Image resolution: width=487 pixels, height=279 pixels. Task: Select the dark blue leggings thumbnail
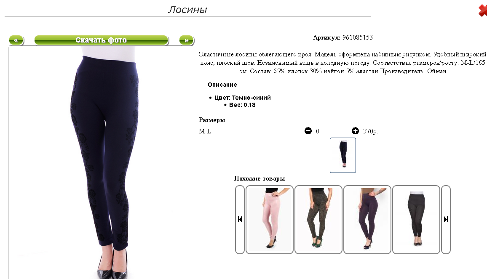pyautogui.click(x=343, y=155)
